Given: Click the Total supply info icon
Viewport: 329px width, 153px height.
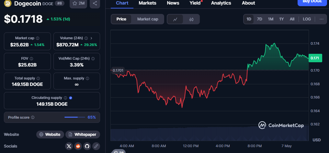Looking at the screenshot, I should [x=38, y=78].
